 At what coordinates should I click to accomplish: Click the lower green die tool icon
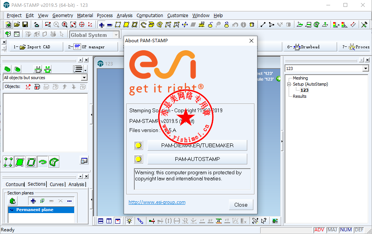[48, 69]
